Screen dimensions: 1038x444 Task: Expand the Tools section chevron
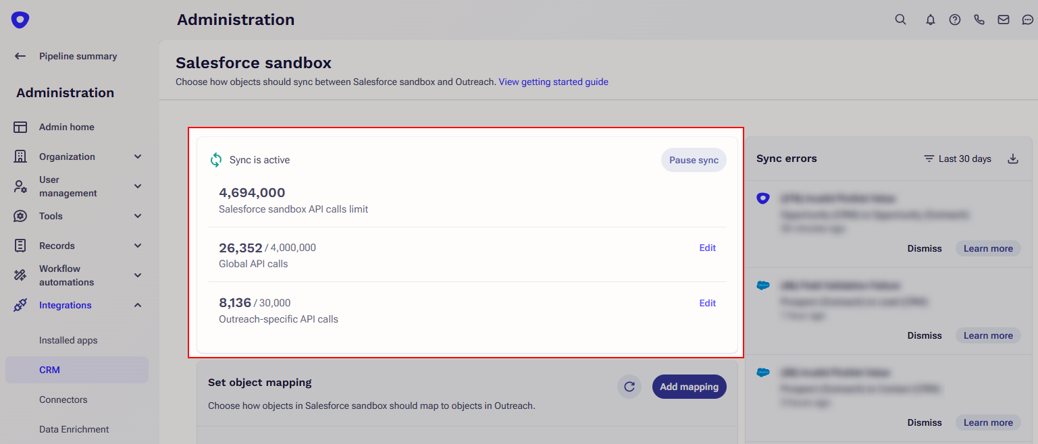pos(138,216)
